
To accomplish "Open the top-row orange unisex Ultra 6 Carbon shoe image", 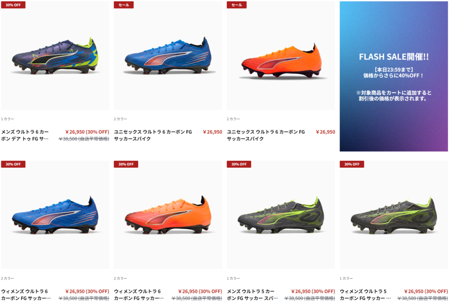I will 281,55.
